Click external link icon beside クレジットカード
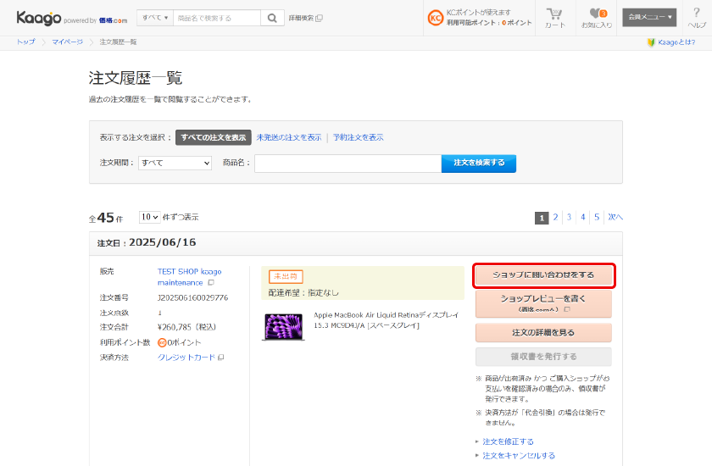Viewport: 712px width, 466px height. pos(221,358)
